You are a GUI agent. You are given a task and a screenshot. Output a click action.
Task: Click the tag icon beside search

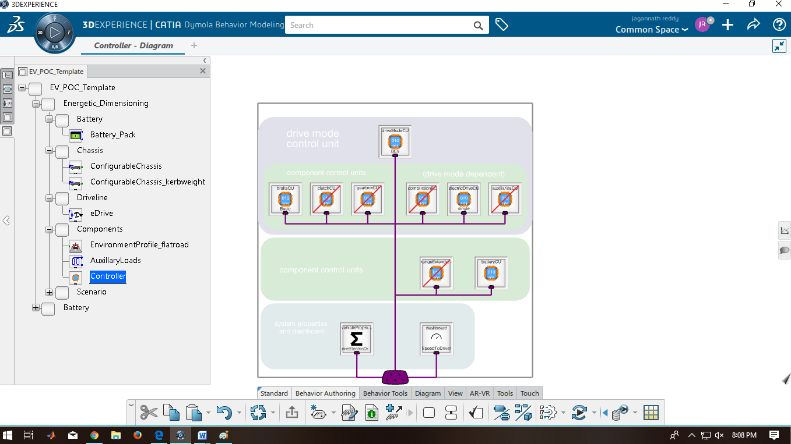pyautogui.click(x=501, y=24)
